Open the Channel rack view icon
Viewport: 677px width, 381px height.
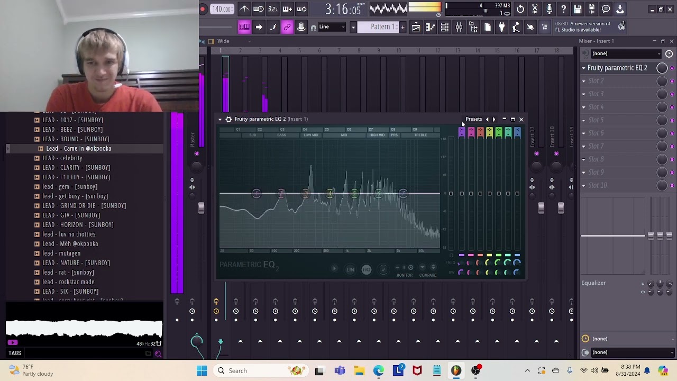click(x=445, y=27)
